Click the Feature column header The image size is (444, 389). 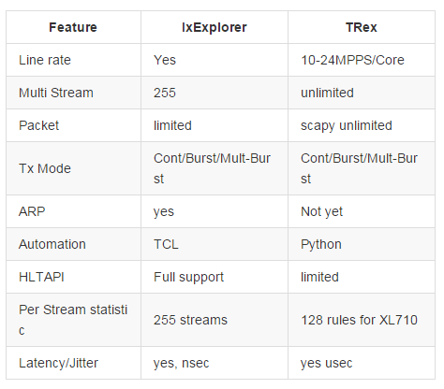coord(73,27)
